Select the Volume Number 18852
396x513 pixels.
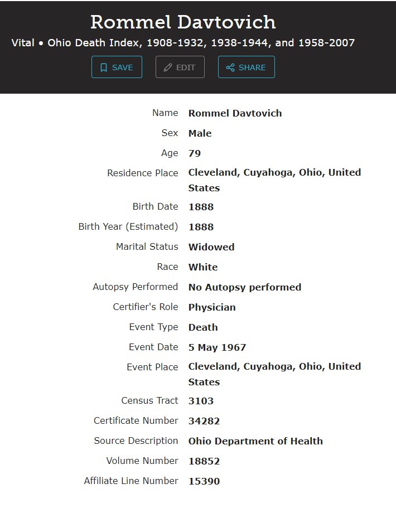[x=204, y=461]
